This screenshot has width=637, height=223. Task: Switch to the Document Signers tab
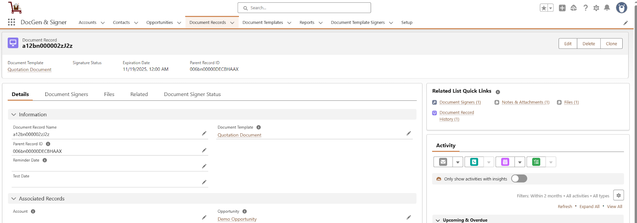(x=66, y=94)
